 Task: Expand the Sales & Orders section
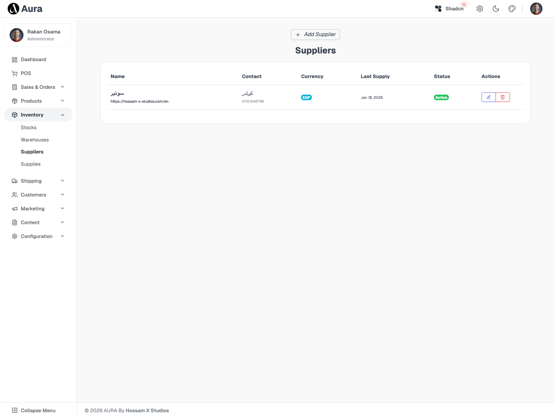38,87
